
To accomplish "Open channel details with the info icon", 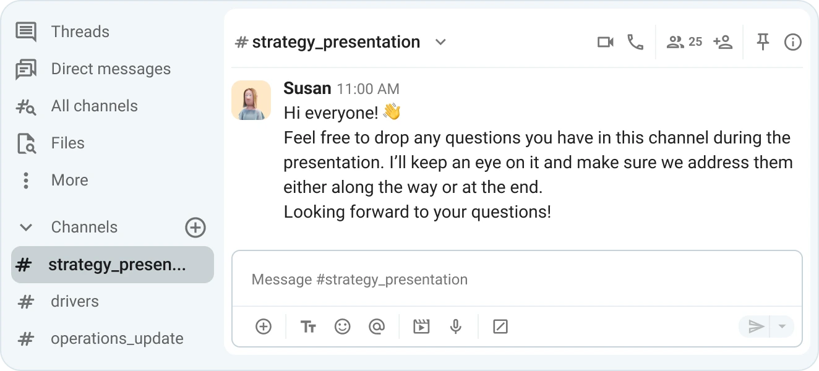I will [x=793, y=42].
